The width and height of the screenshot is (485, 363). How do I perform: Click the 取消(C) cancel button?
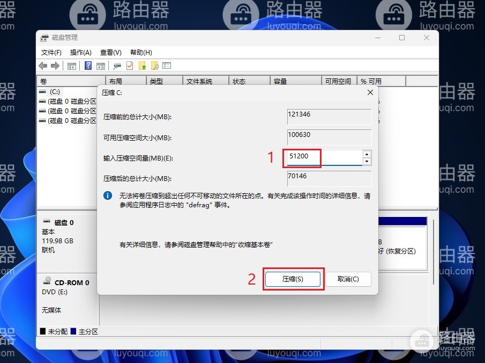(x=348, y=279)
